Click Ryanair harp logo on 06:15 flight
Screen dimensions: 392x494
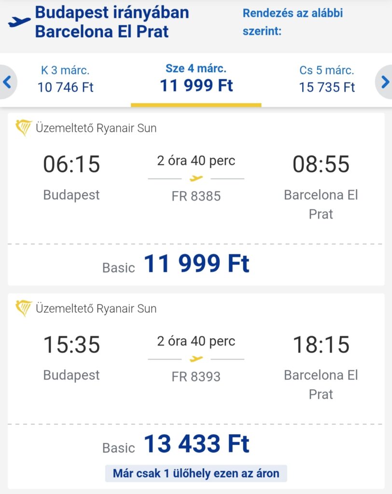click(x=24, y=128)
